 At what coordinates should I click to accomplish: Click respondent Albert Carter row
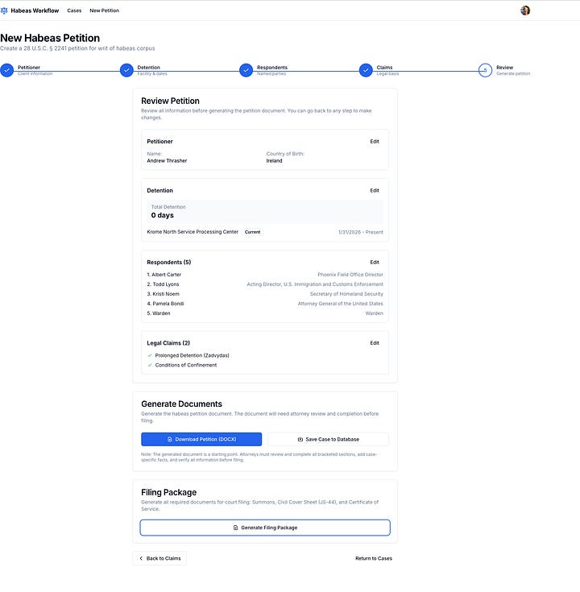point(265,275)
